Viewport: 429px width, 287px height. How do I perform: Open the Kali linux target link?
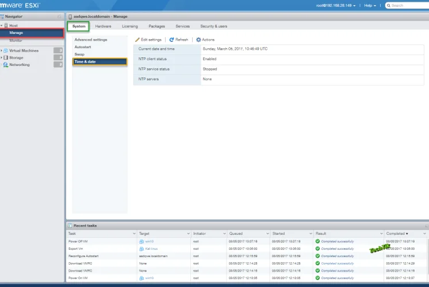click(151, 249)
